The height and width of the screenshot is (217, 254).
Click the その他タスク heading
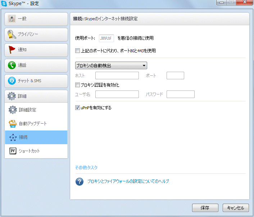pyautogui.click(x=86, y=168)
